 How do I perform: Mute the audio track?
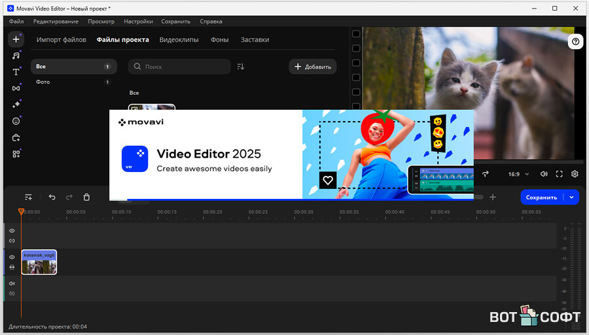pos(12,283)
